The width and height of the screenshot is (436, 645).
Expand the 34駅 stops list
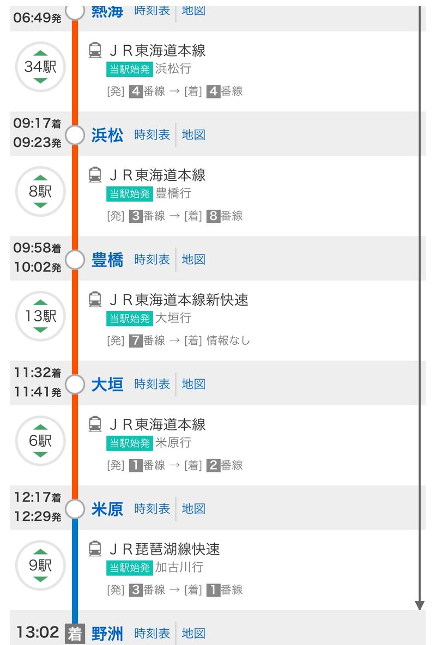click(40, 67)
